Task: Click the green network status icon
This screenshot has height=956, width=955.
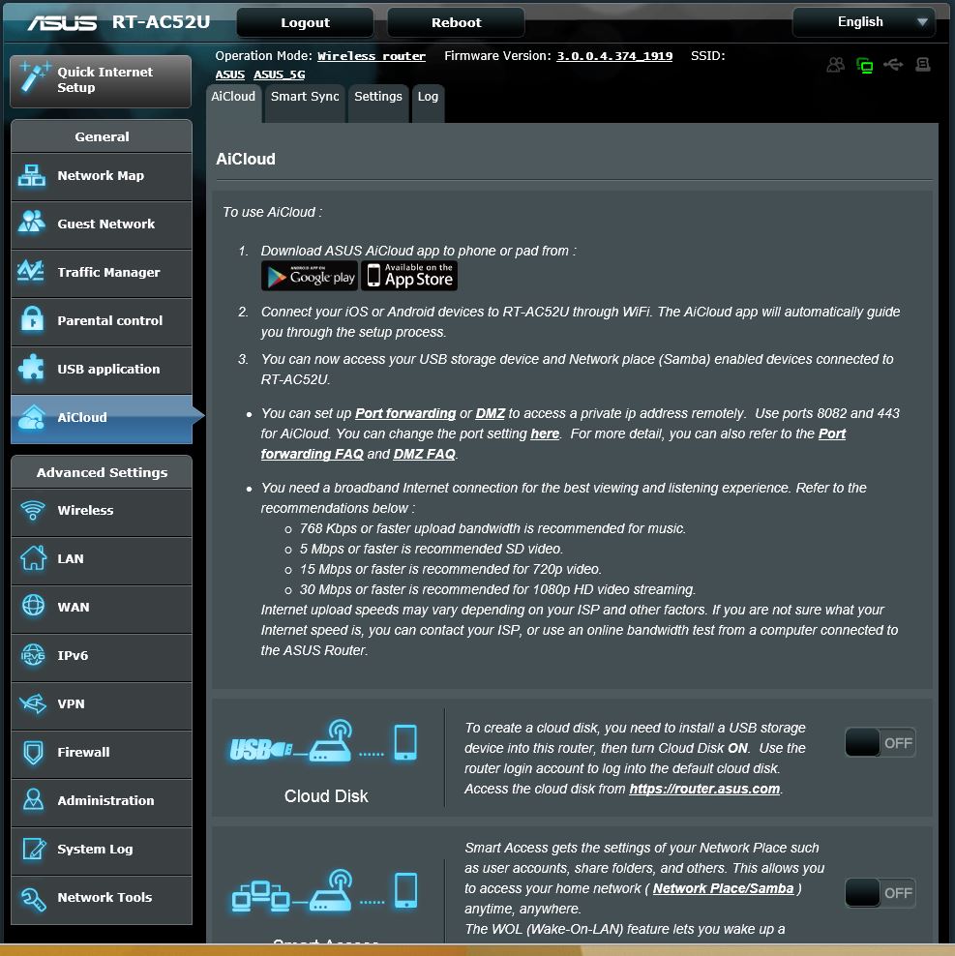Action: coord(865,65)
